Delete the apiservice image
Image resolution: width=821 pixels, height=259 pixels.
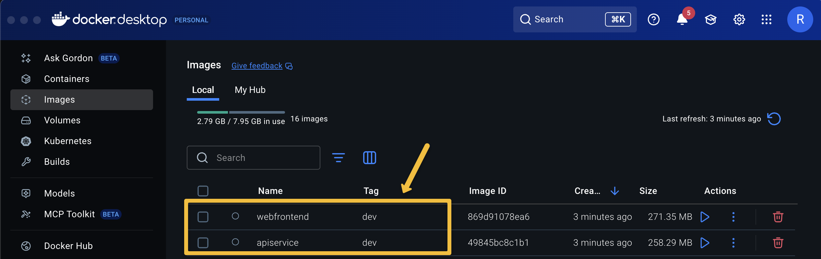[x=778, y=242]
